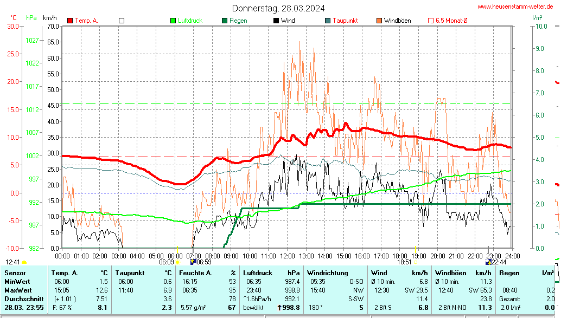The width and height of the screenshot is (561, 318).
Task: Click the black Wind legend square
Action: [276, 21]
